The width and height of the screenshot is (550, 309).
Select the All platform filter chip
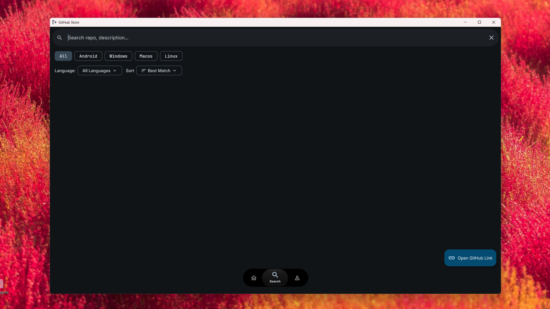(63, 56)
